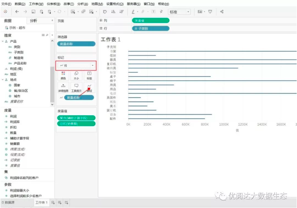
Task: Click the share icon in the toolbar
Action: point(222,12)
